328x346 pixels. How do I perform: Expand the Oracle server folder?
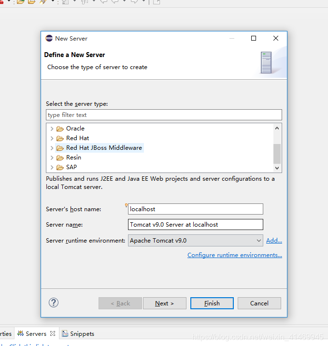tap(52, 129)
